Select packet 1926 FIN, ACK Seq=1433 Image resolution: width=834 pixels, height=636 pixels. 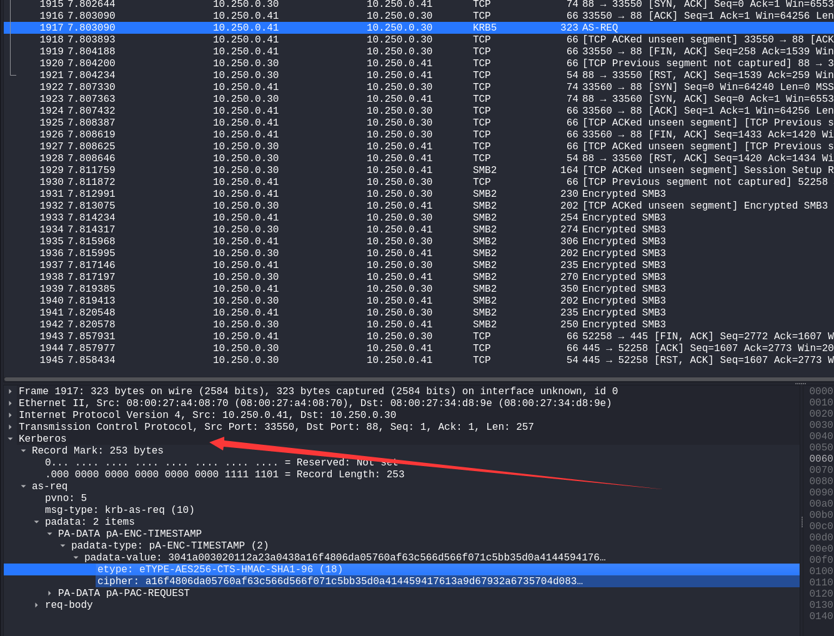coord(419,134)
